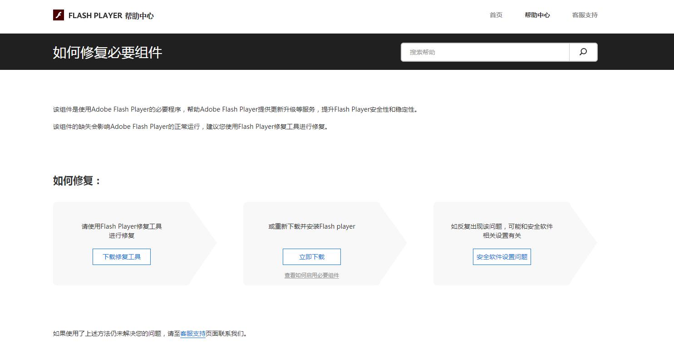Click the FLASH PLAYER 帮助中心 brand title
This screenshot has width=674, height=353.
point(111,16)
